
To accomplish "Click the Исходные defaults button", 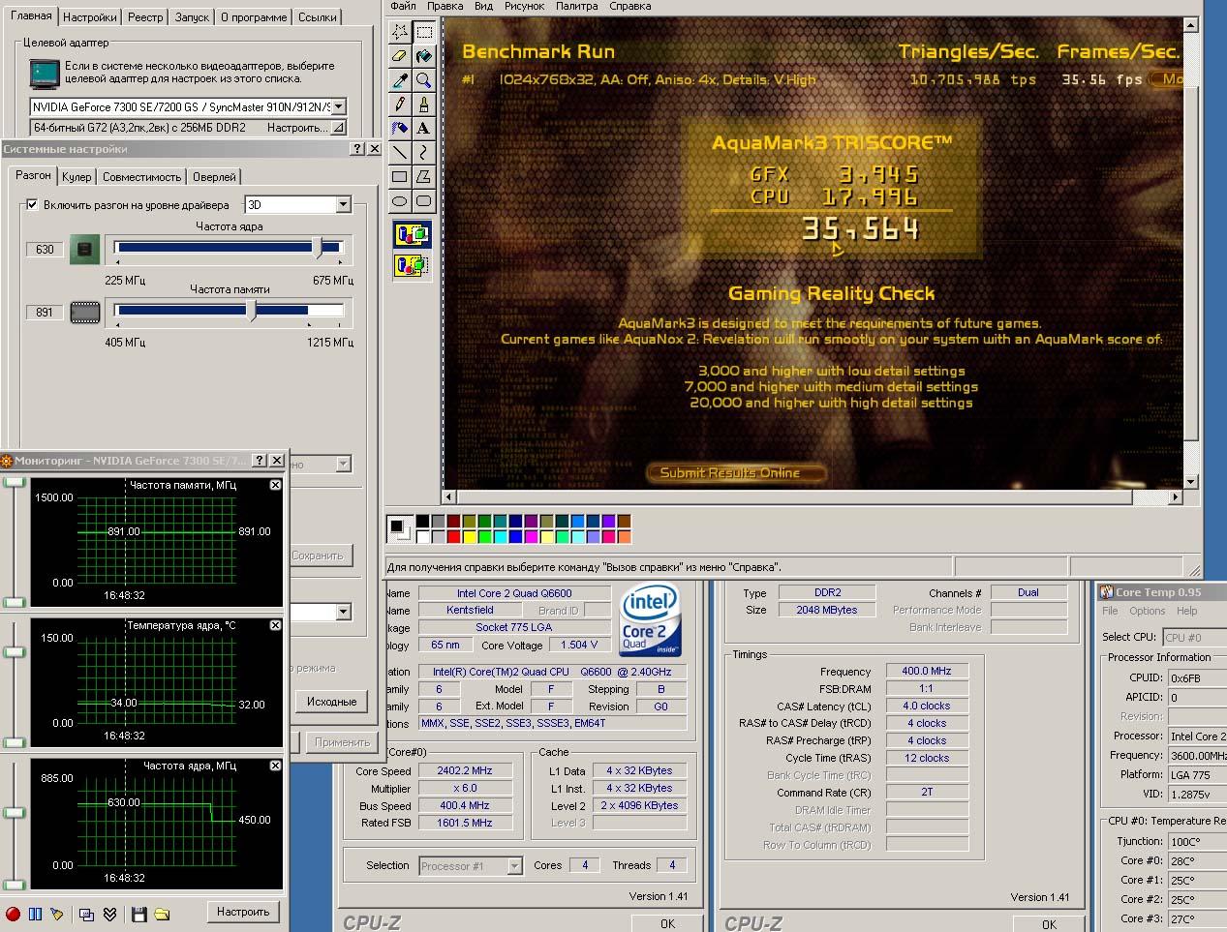I will click(331, 702).
